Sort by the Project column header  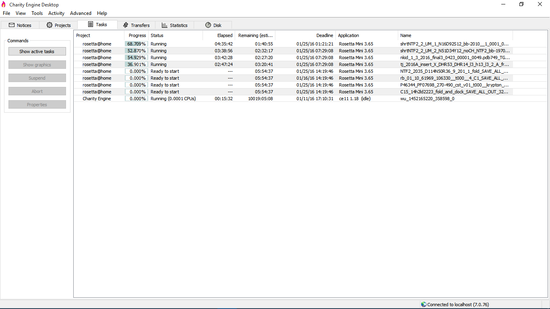pos(99,35)
